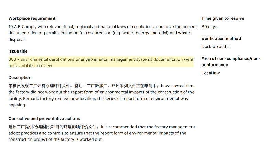267x147 pixels.
Task: Click the Area of non-compliance/non-conformance label
Action: (231, 62)
